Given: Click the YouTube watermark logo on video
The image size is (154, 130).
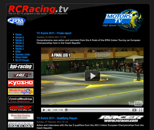Looking at the screenshot, I should pyautogui.click(x=135, y=104).
